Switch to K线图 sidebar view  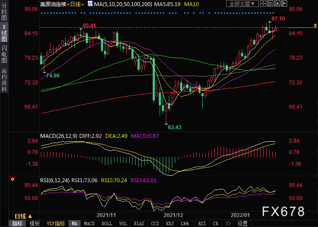4,33
